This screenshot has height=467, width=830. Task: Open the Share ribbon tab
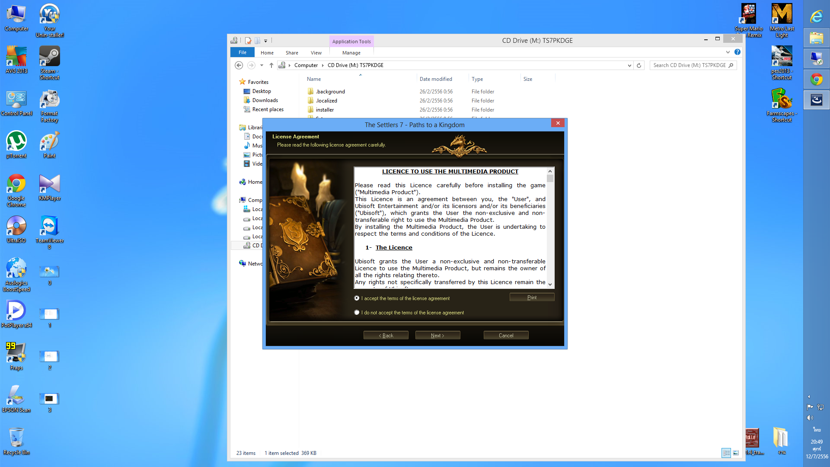pos(292,53)
